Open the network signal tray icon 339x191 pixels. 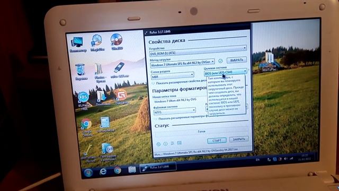291,159
